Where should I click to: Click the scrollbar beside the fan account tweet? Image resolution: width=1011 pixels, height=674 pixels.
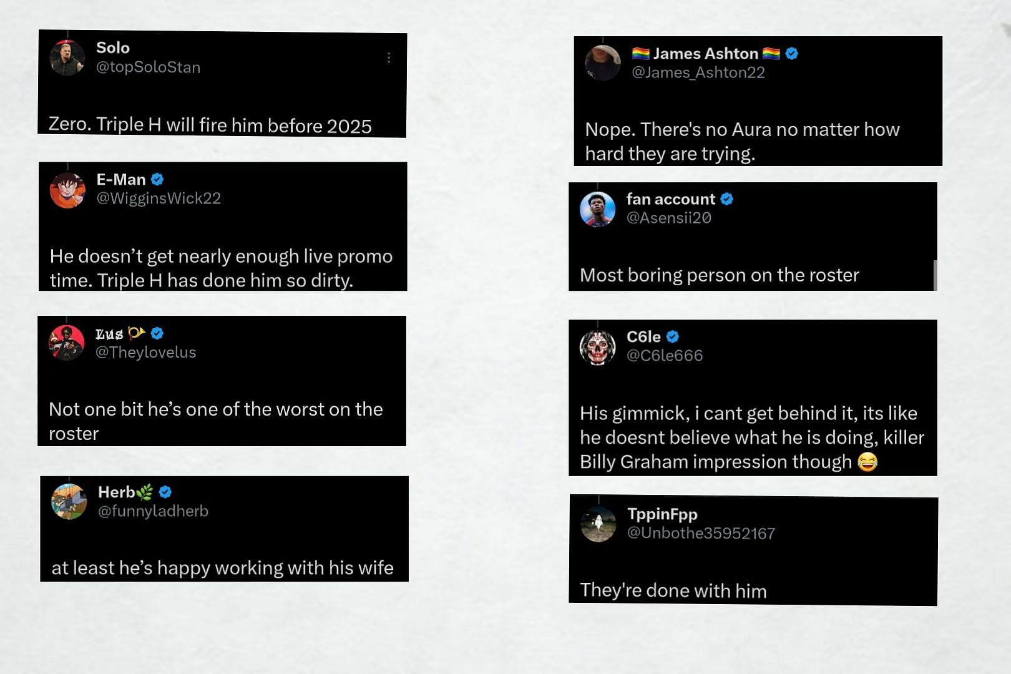[934, 275]
